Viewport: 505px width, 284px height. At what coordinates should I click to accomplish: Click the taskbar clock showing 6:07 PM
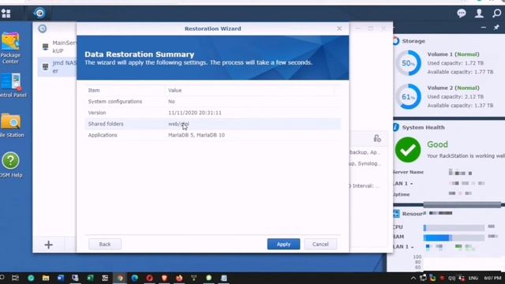492,278
